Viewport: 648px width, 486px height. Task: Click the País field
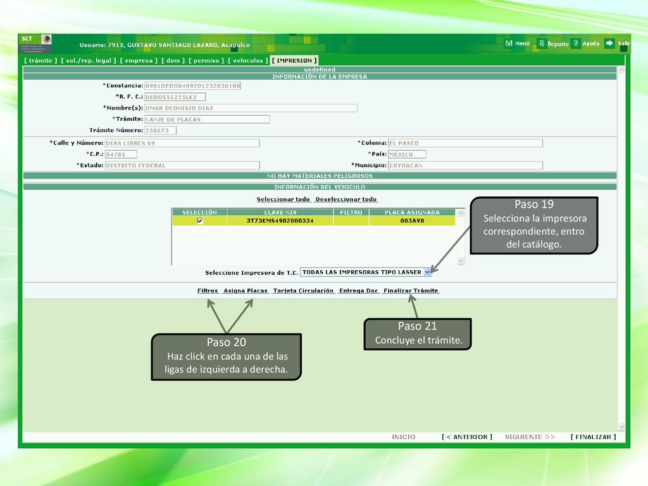pos(407,154)
